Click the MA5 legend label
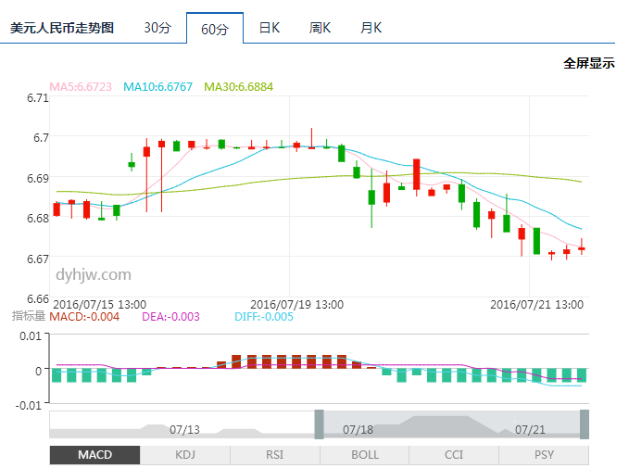 [81, 87]
